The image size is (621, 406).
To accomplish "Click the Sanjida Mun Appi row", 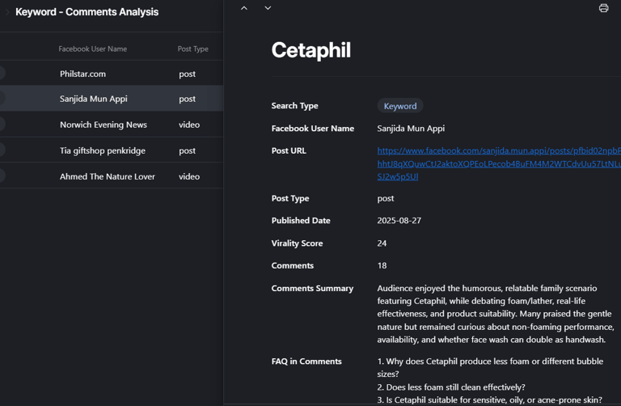I will (94, 99).
